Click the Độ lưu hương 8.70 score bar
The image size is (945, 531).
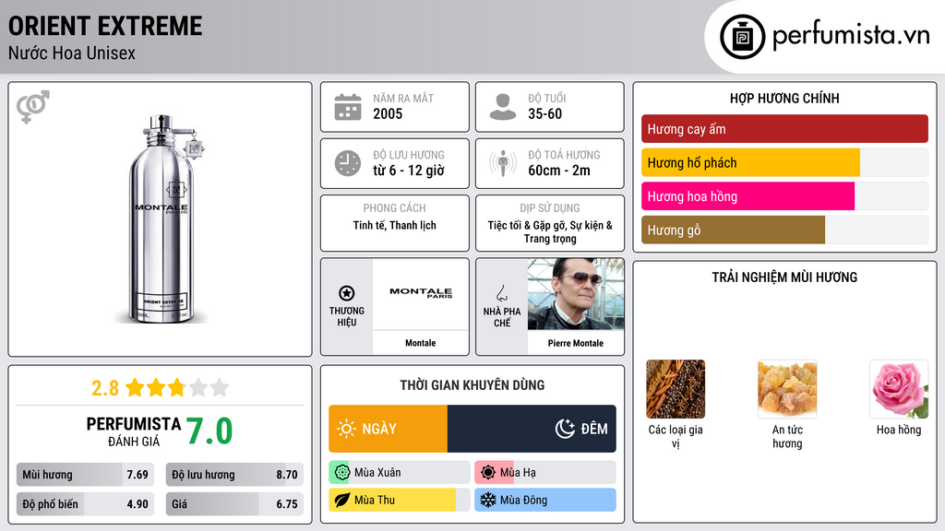(234, 475)
